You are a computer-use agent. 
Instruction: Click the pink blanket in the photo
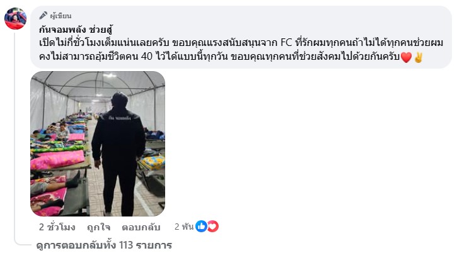click(57, 159)
